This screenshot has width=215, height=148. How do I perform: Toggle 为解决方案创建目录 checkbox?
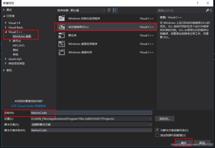(157, 130)
